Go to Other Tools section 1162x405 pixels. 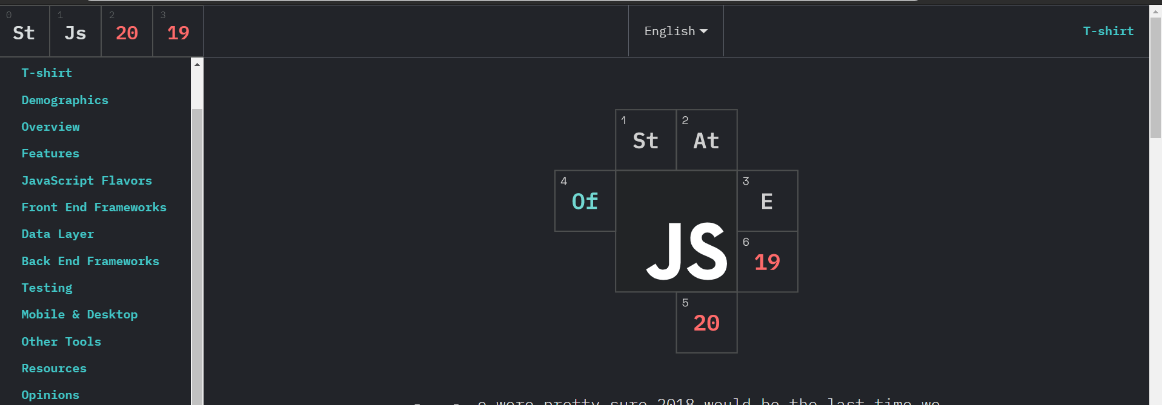click(x=61, y=341)
